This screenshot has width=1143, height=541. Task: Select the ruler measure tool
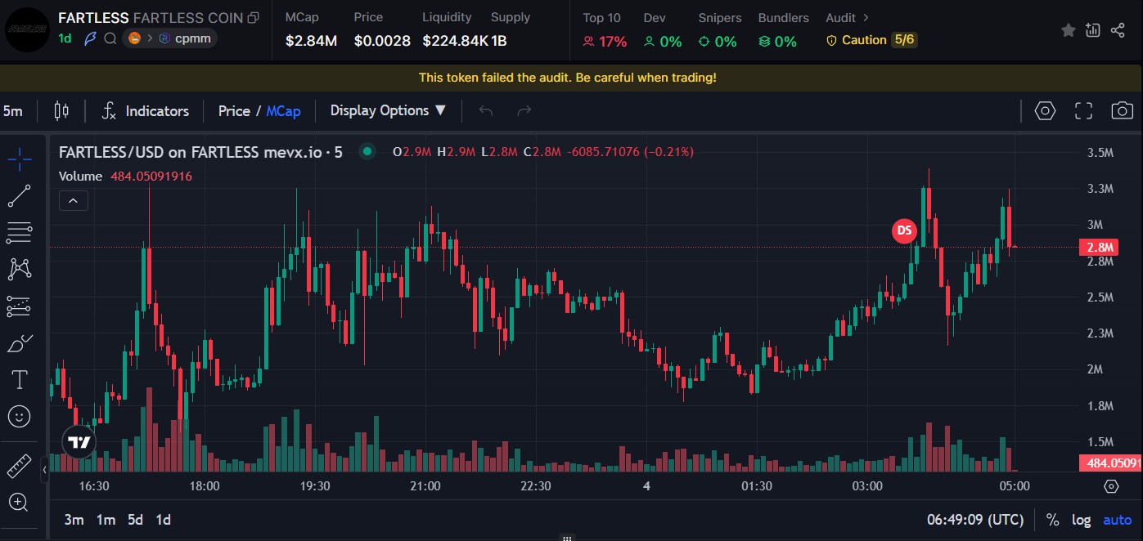point(19,466)
